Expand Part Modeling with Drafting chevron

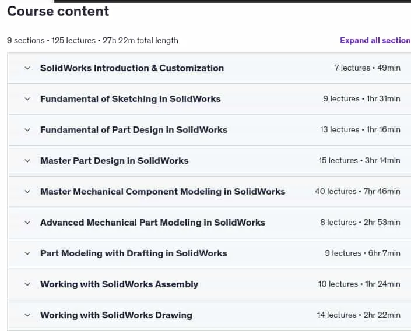[27, 253]
